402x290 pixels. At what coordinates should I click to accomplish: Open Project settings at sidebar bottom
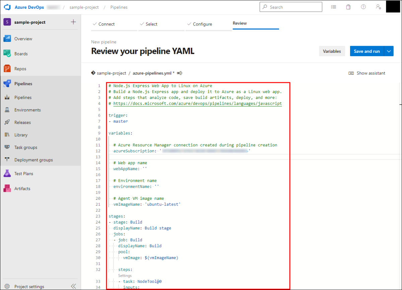29,286
